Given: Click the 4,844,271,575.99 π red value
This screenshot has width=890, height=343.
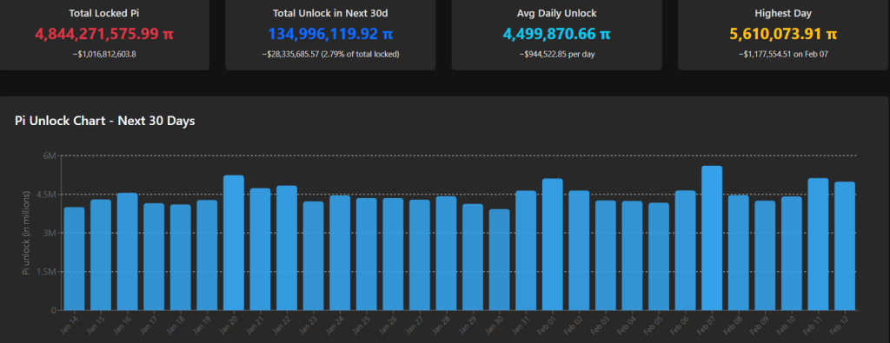Looking at the screenshot, I should point(104,34).
